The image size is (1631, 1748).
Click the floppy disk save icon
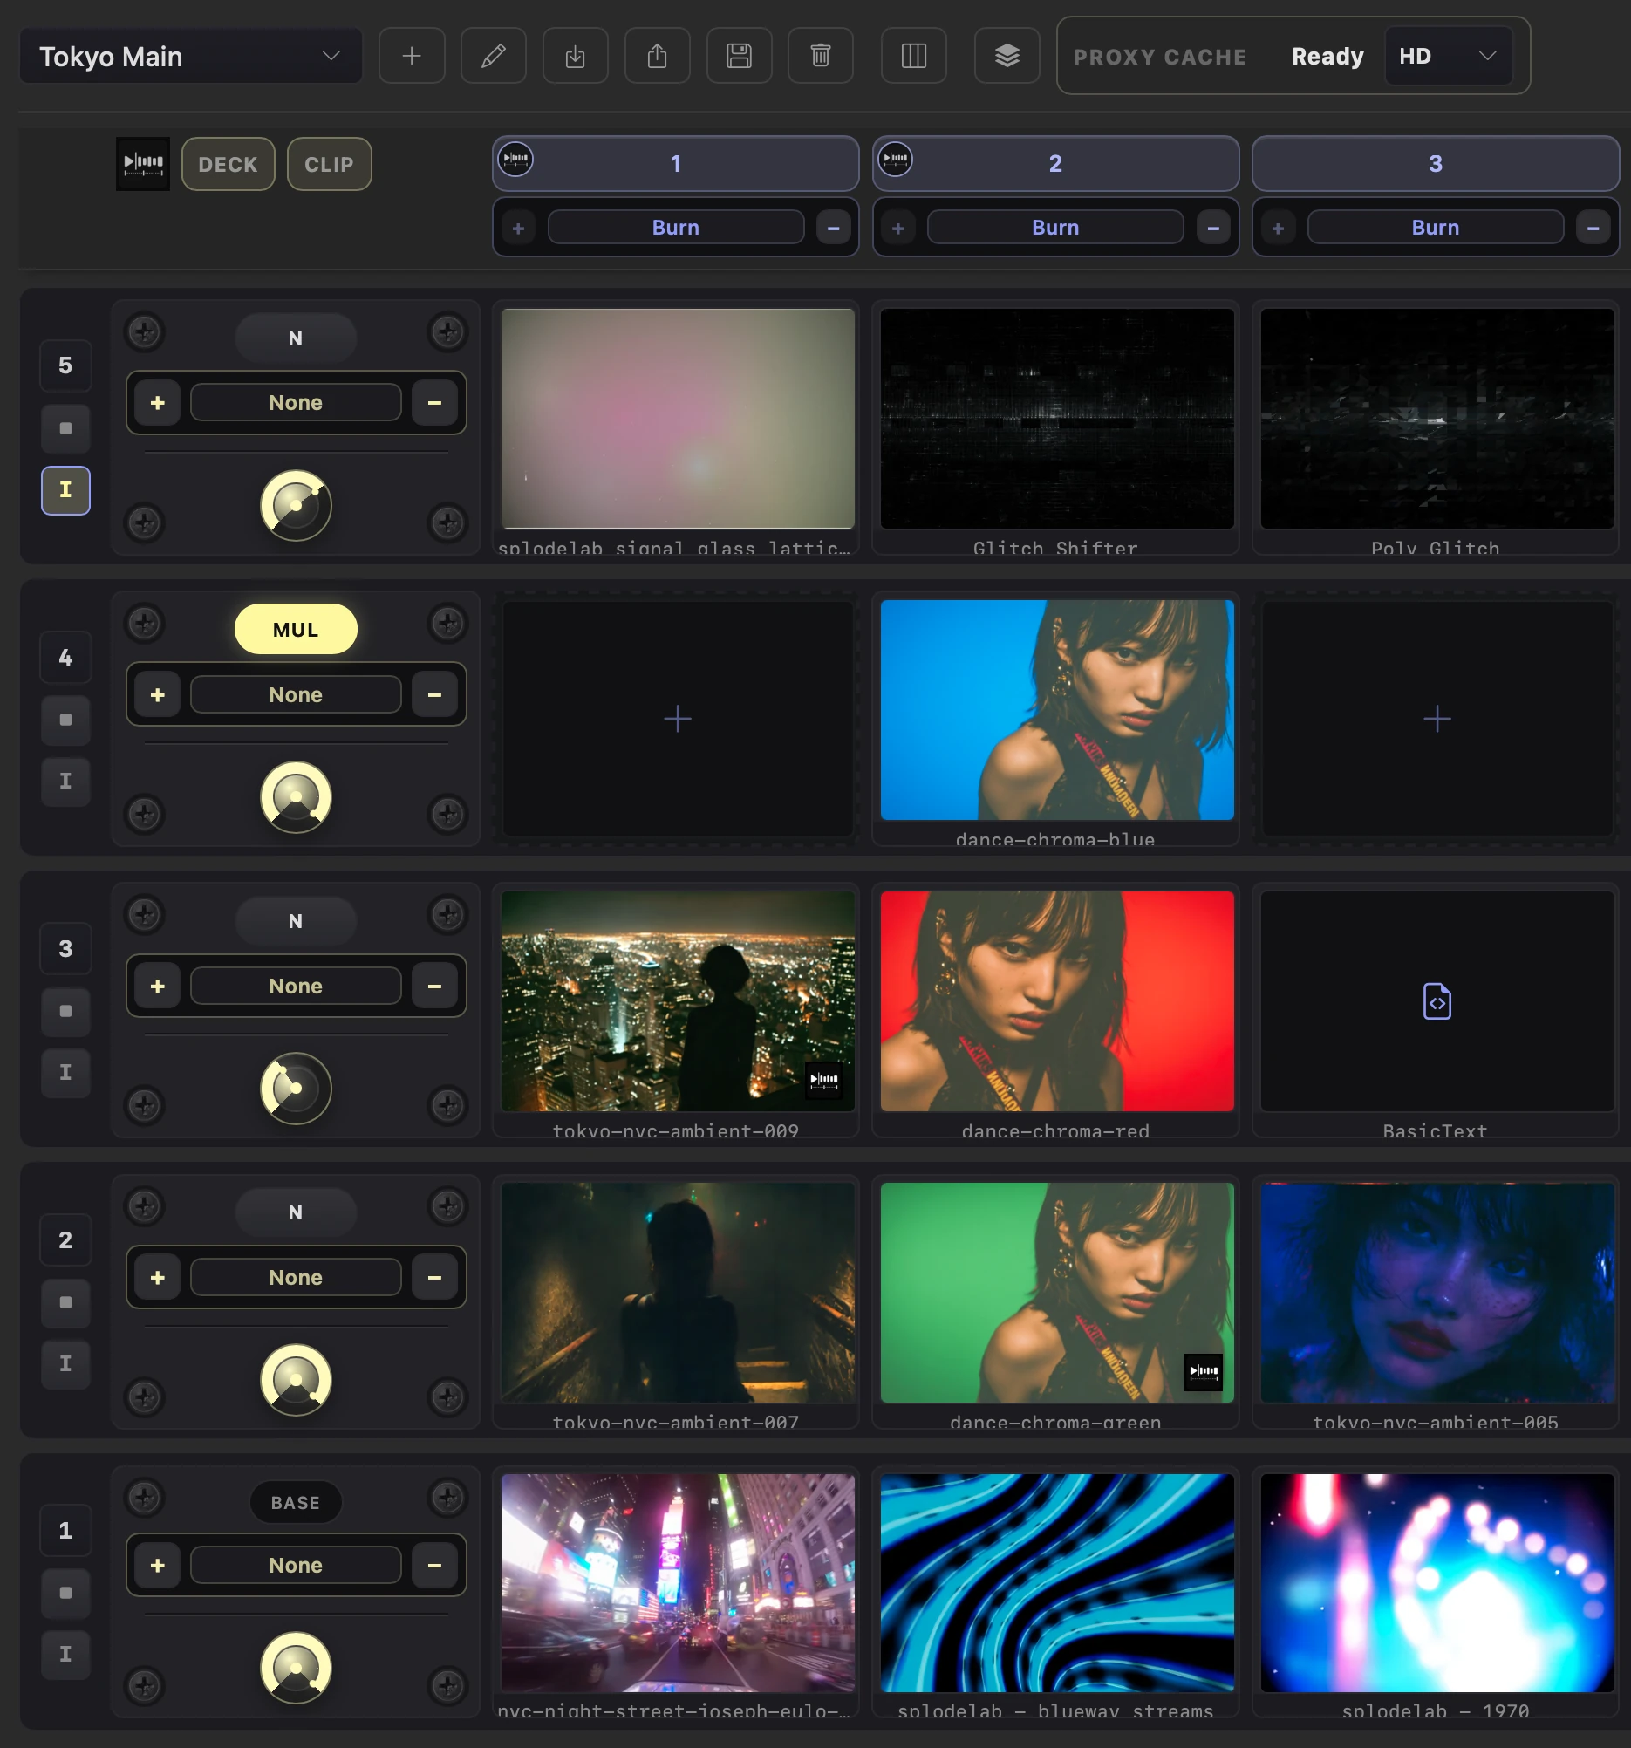tap(739, 57)
